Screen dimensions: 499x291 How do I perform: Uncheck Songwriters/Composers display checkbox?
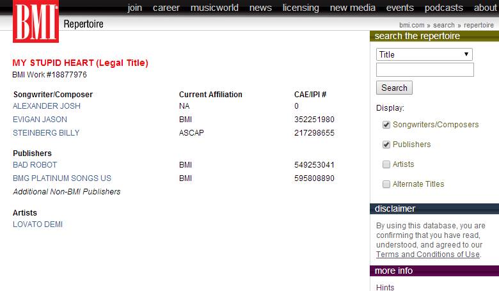tap(386, 125)
